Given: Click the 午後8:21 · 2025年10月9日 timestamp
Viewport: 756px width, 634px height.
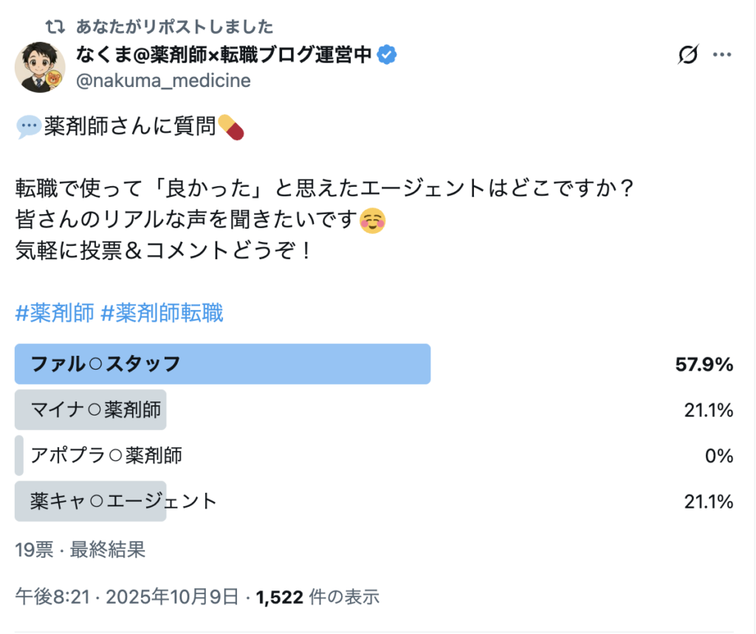Looking at the screenshot, I should pyautogui.click(x=127, y=596).
